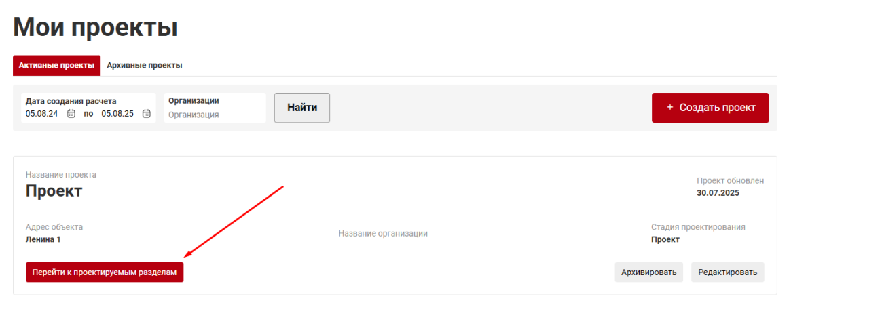Select the Активные проекты tab
This screenshot has width=882, height=328.
tap(56, 66)
